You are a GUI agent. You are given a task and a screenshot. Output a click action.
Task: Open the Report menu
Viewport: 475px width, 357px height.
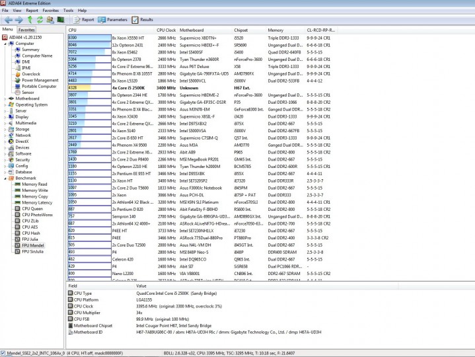pyautogui.click(x=32, y=11)
